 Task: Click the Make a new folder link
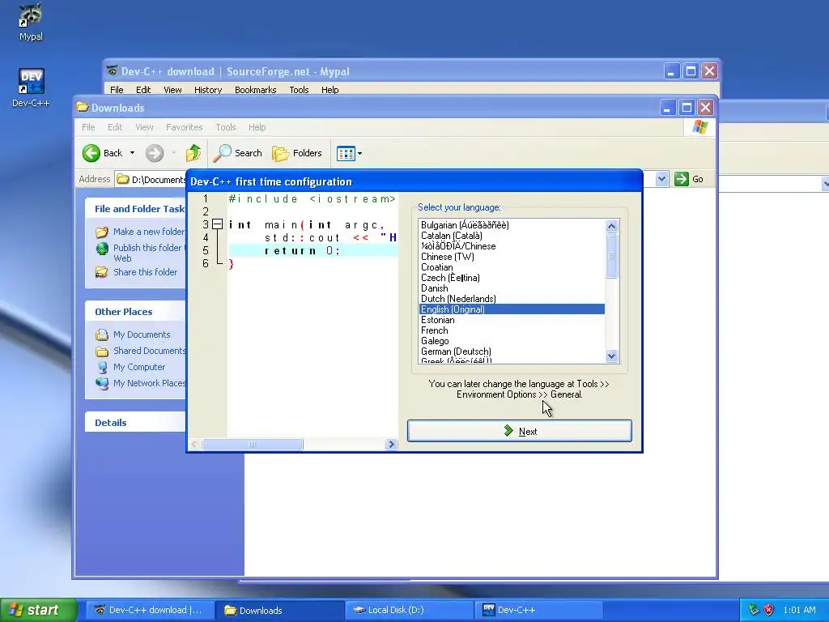[x=149, y=232]
